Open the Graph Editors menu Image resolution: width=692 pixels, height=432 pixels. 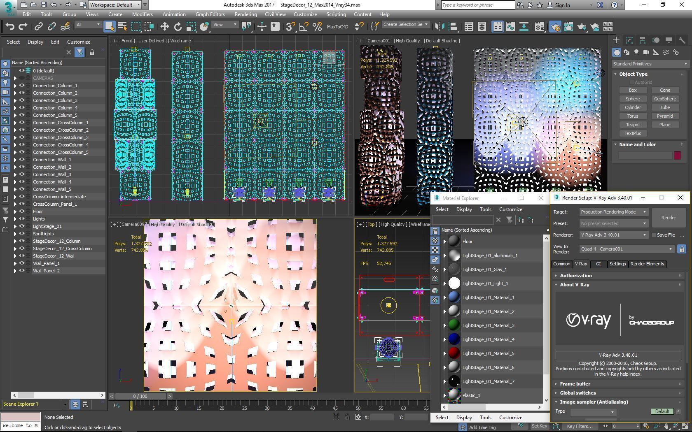(x=210, y=14)
